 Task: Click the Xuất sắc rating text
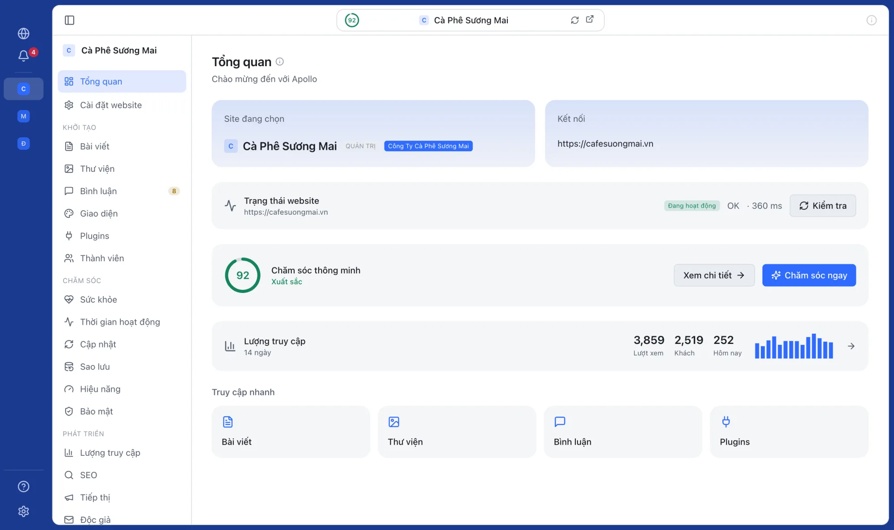pyautogui.click(x=287, y=282)
